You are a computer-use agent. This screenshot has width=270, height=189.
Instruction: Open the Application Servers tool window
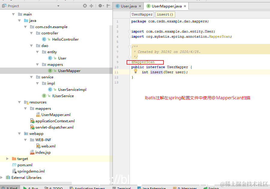click(87, 188)
